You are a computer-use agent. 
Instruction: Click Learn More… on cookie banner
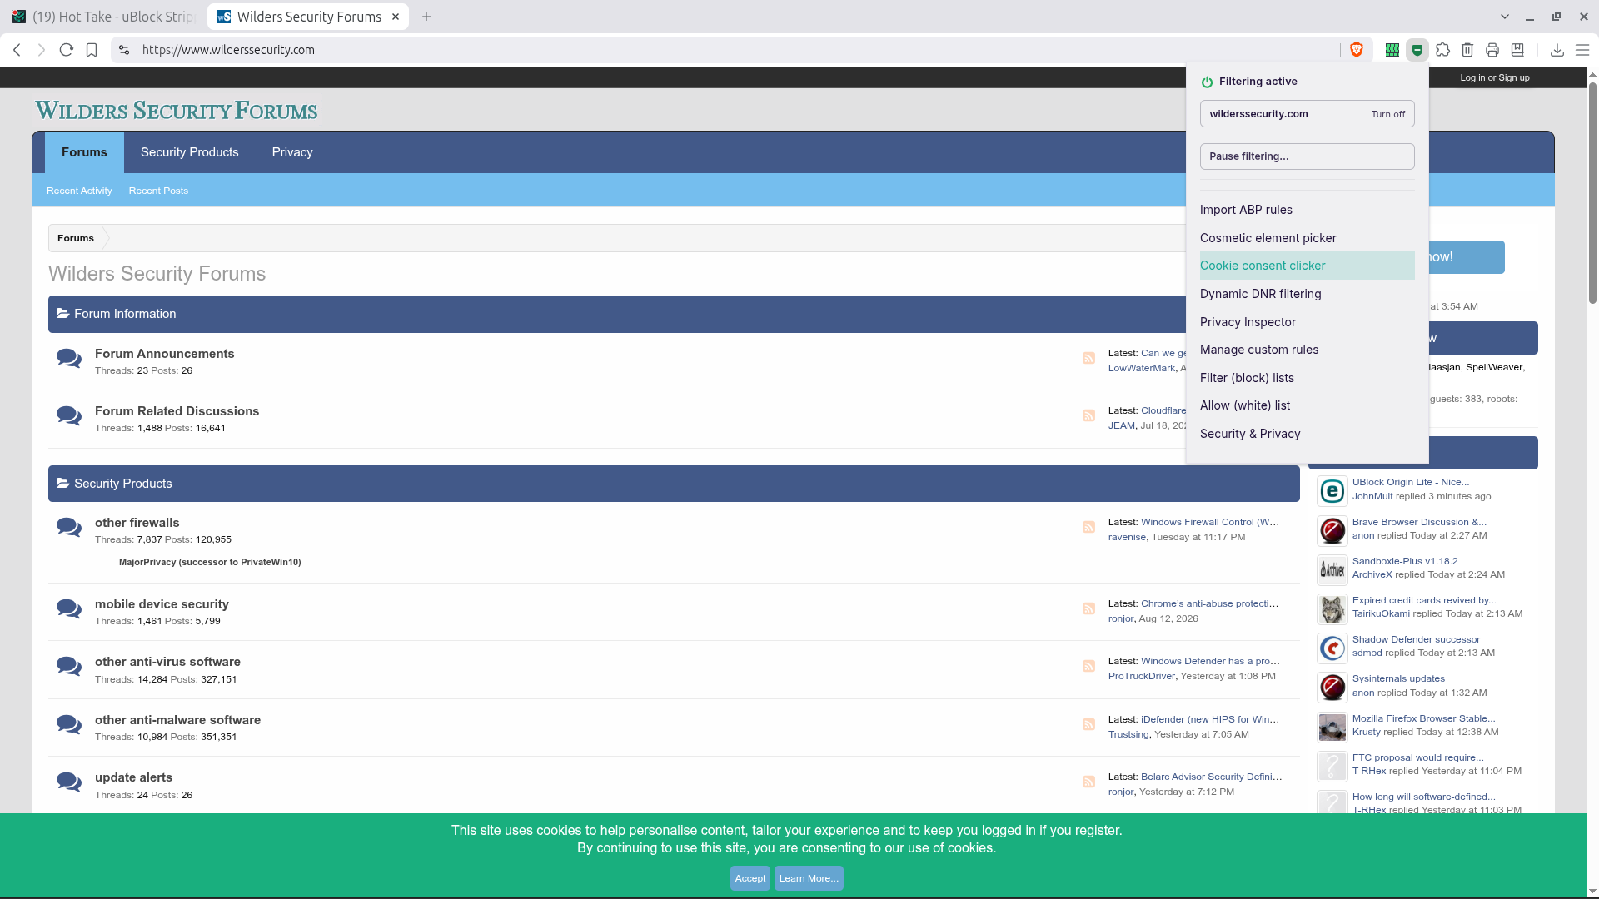pos(809,878)
